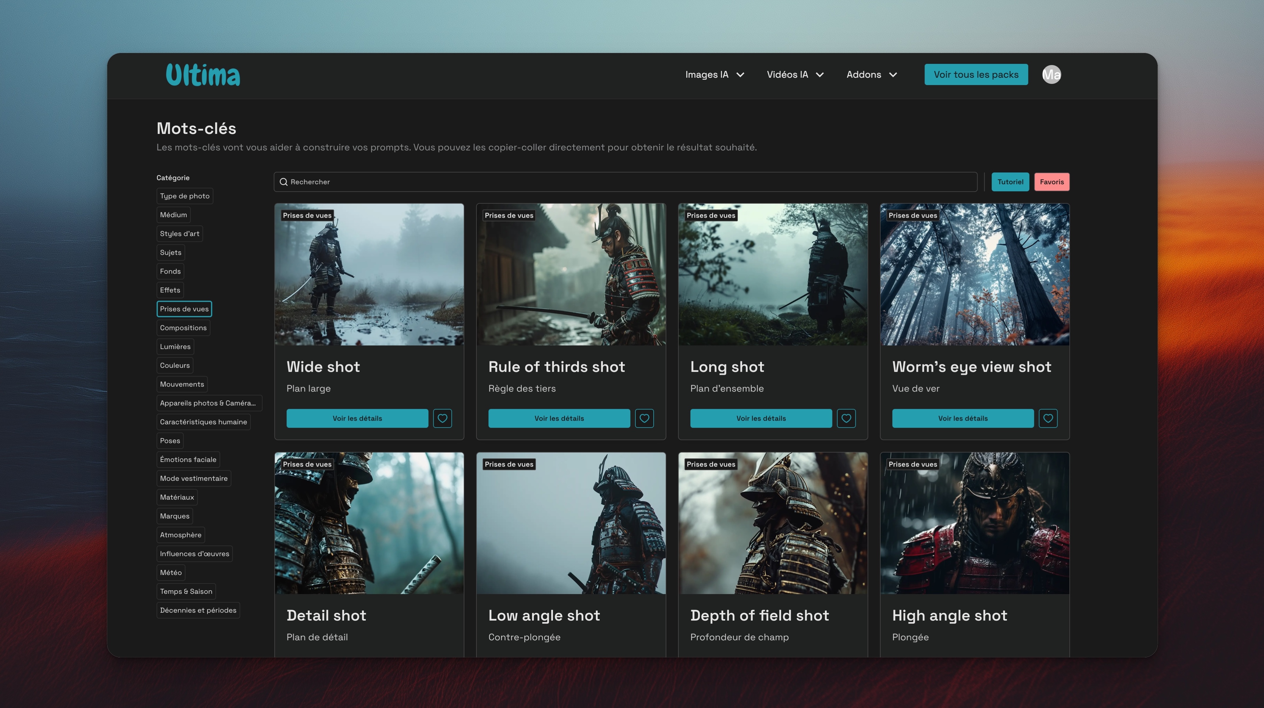The width and height of the screenshot is (1264, 708).
Task: Open details for Long shot card
Action: point(761,418)
